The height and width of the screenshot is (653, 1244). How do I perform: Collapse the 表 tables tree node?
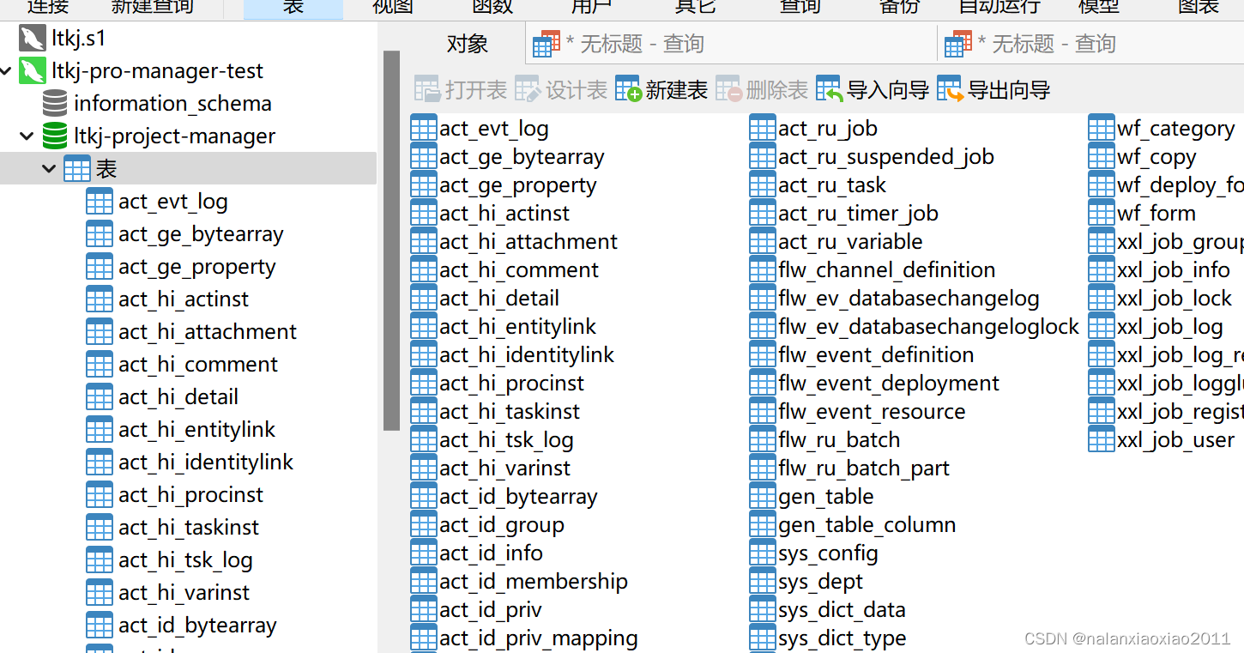coord(49,169)
